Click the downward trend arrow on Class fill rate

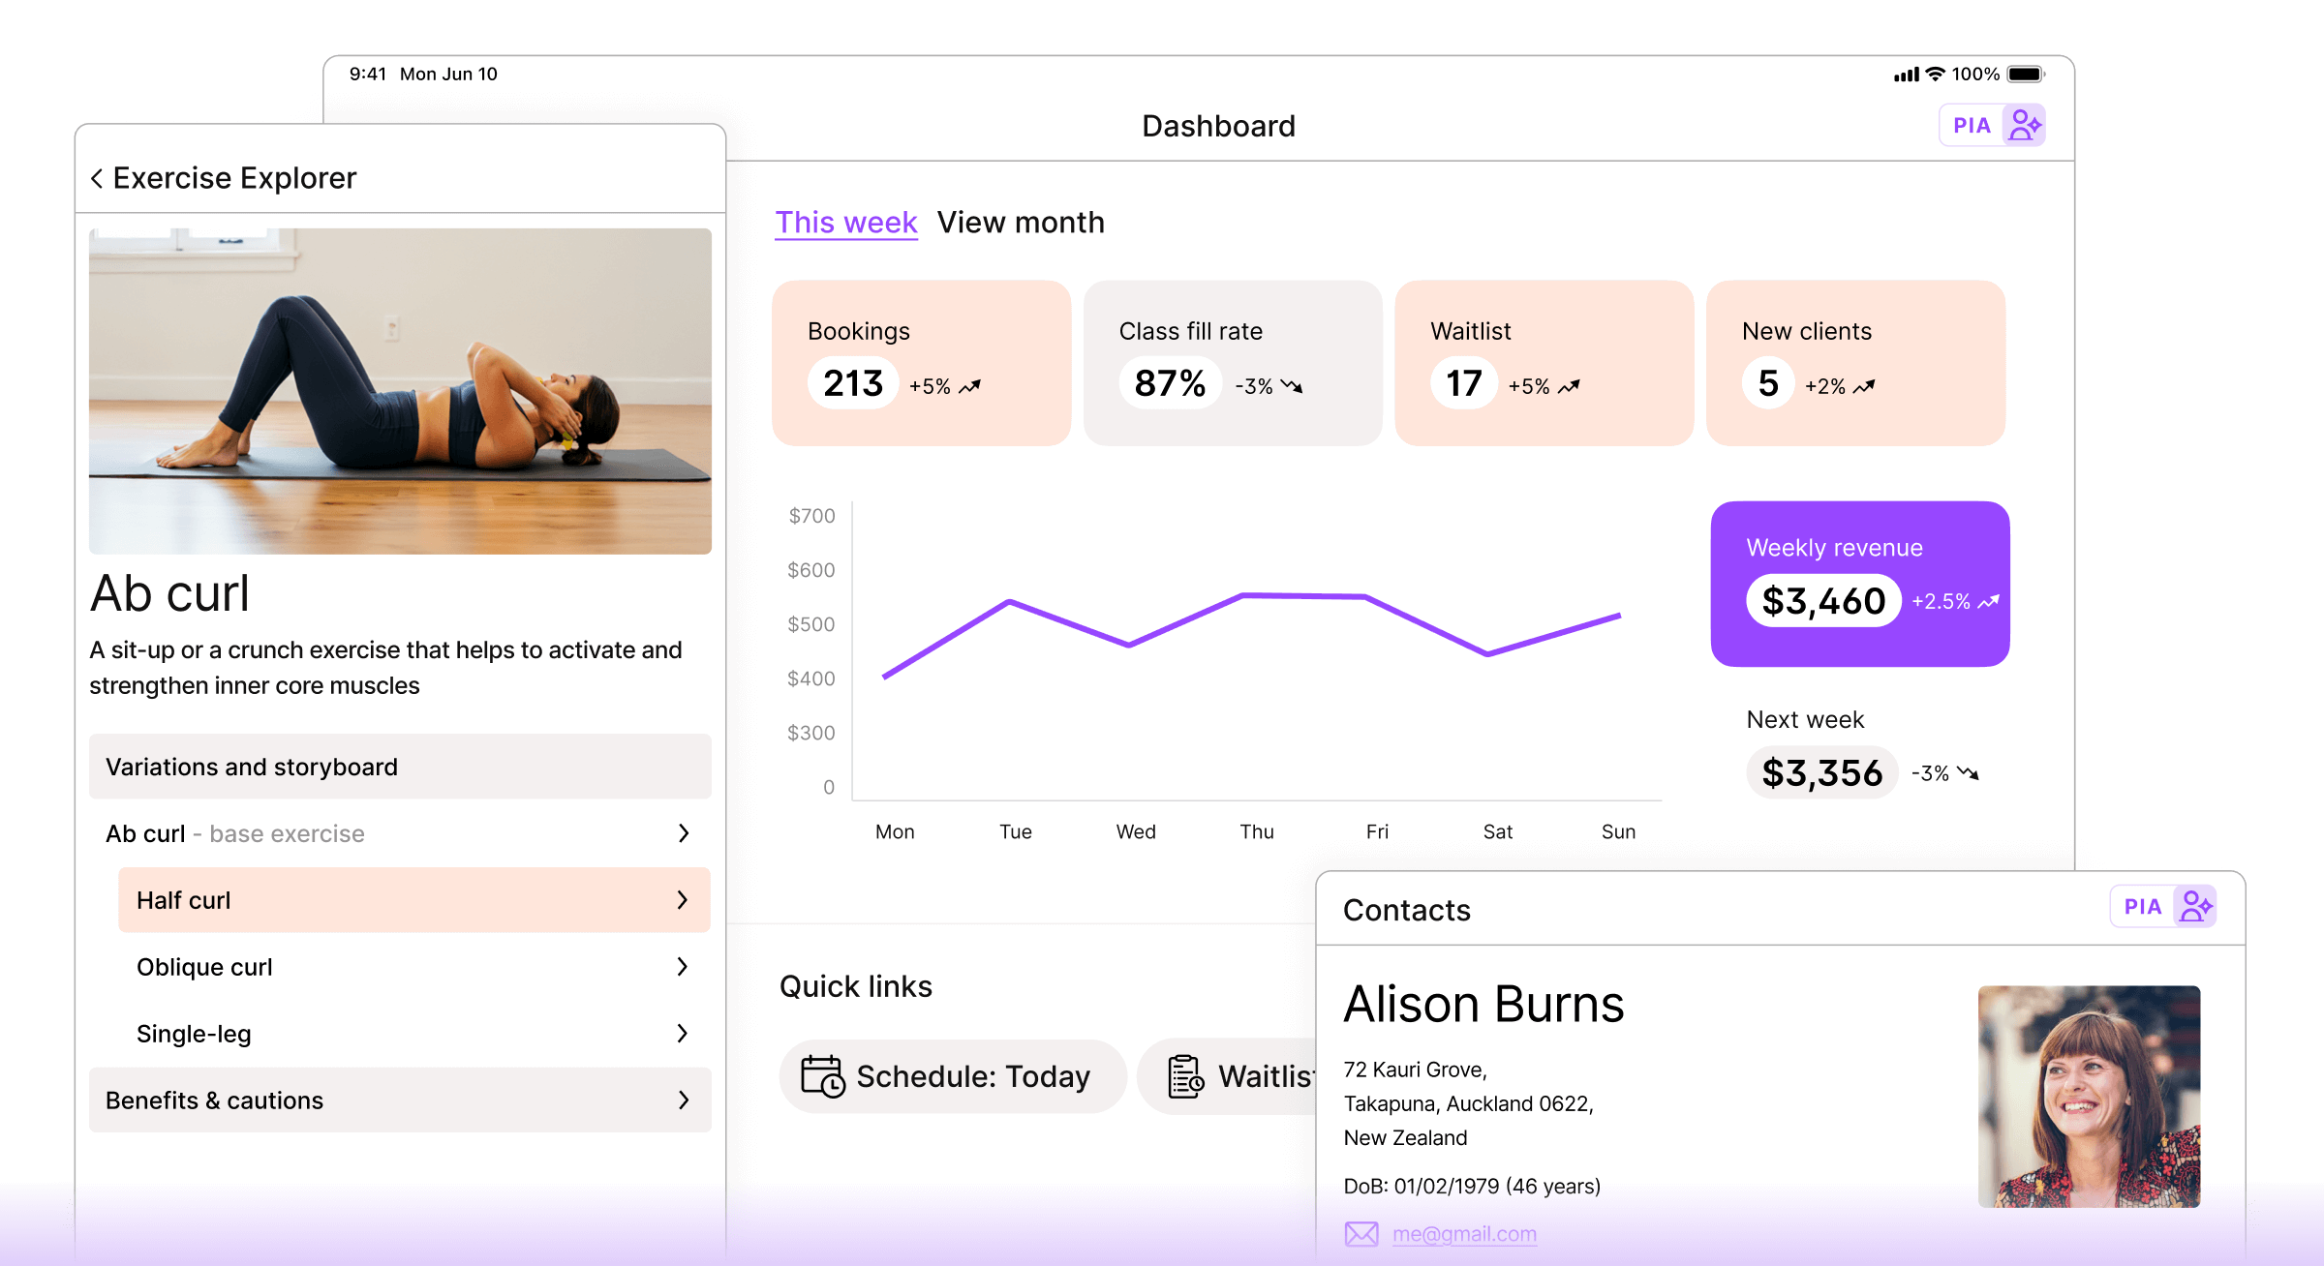pyautogui.click(x=1291, y=386)
